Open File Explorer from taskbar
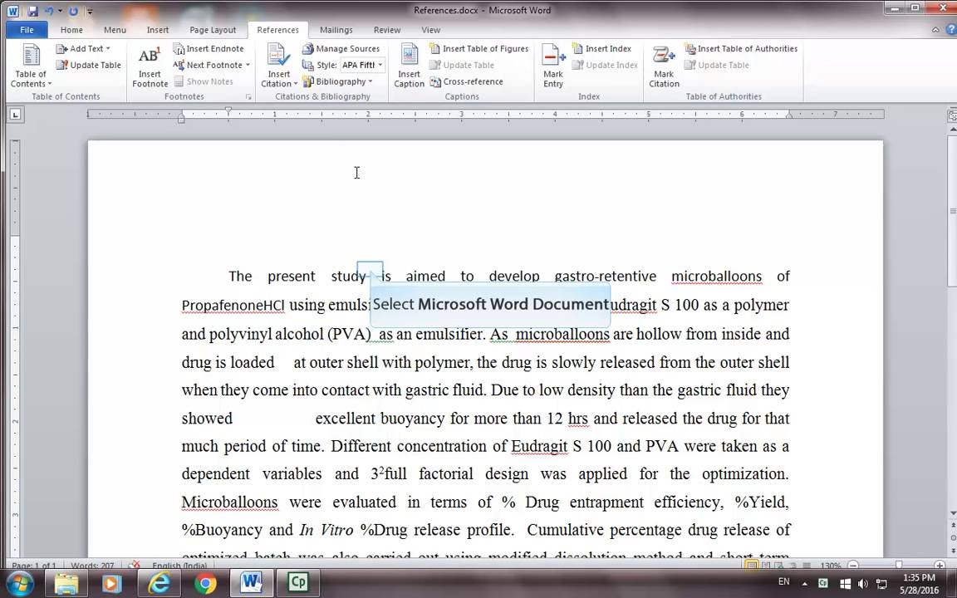957x598 pixels. [66, 583]
